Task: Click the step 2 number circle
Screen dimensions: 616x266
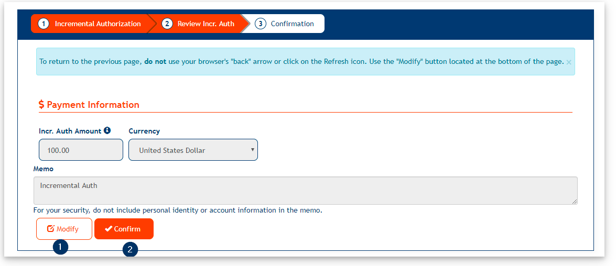Action: [x=167, y=24]
